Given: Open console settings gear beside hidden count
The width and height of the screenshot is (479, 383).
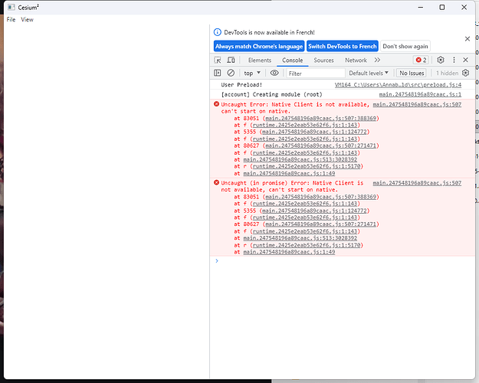Looking at the screenshot, I should 465,73.
